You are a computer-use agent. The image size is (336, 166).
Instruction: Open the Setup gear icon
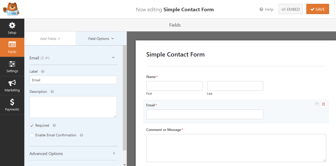coord(12,26)
